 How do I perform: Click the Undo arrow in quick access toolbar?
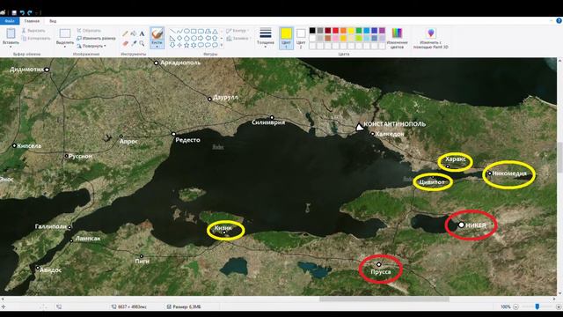(x=22, y=12)
